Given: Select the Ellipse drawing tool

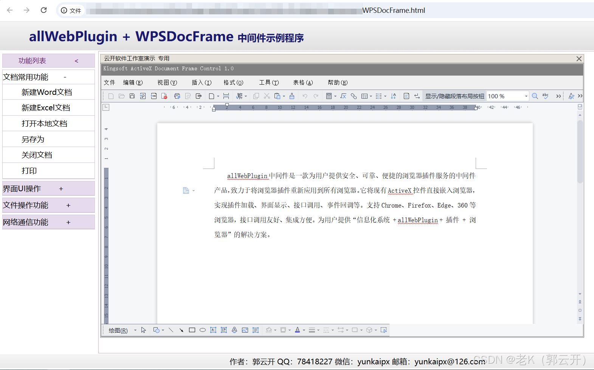Looking at the screenshot, I should click(x=203, y=330).
